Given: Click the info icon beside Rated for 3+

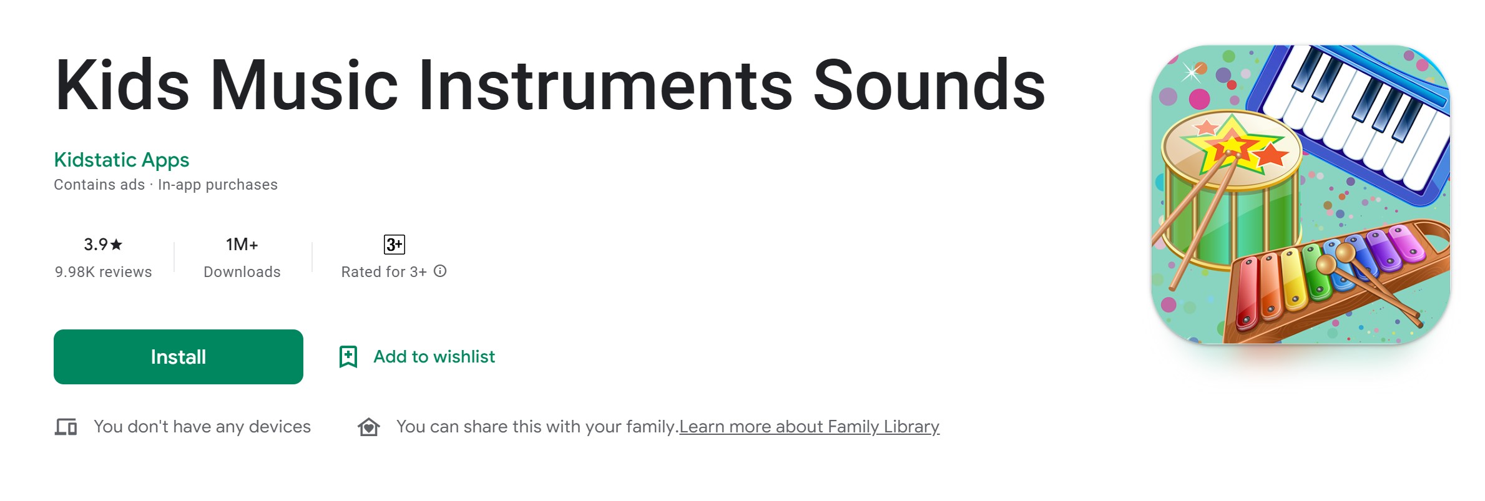Looking at the screenshot, I should 440,271.
